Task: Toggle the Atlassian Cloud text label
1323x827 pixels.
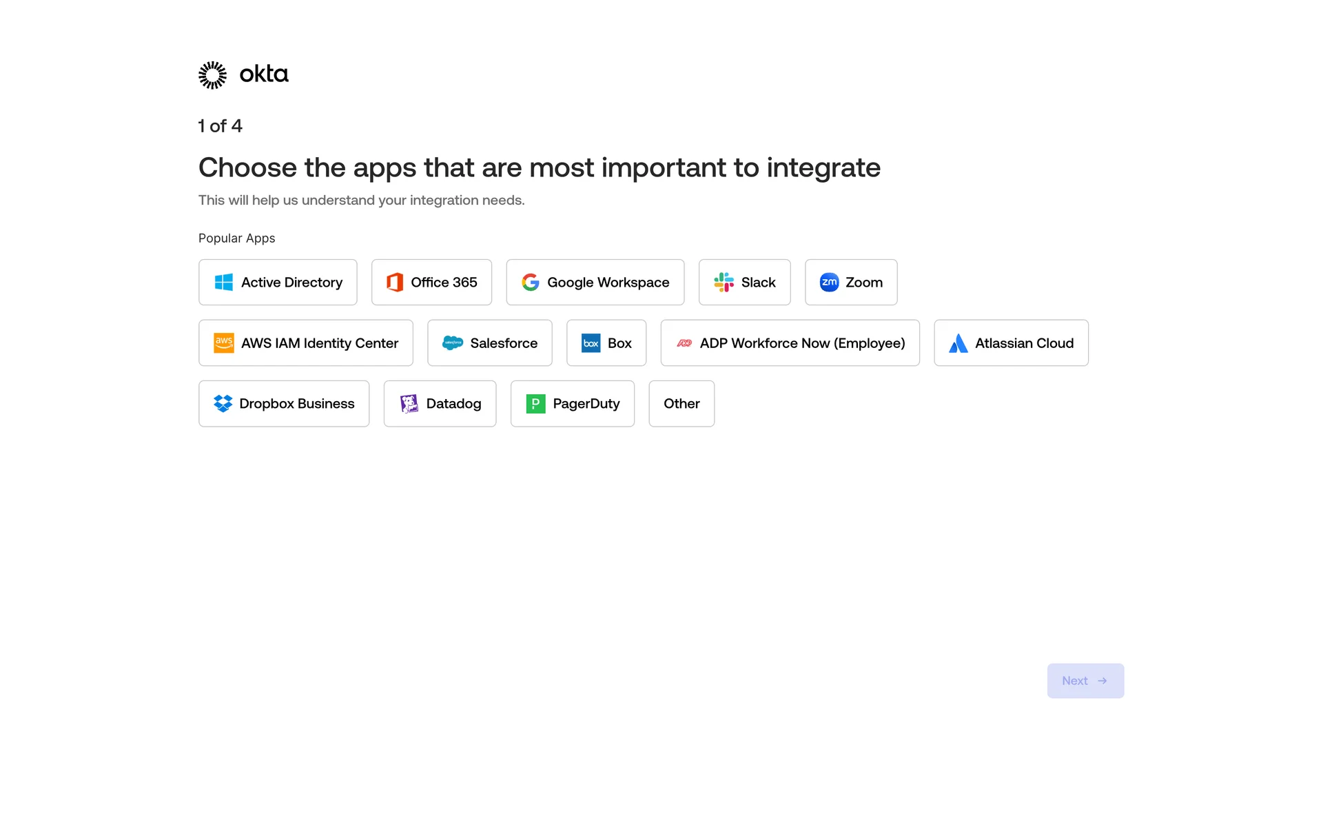Action: pyautogui.click(x=1024, y=343)
